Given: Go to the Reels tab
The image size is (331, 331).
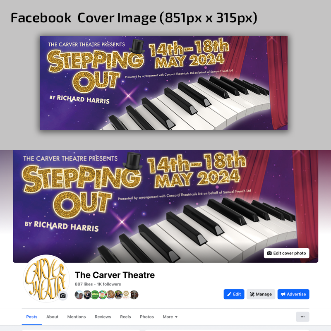Looking at the screenshot, I should click(x=125, y=317).
